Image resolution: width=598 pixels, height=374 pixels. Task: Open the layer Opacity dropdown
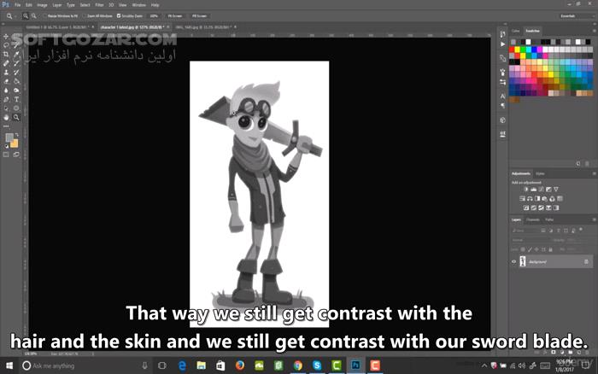[576, 240]
